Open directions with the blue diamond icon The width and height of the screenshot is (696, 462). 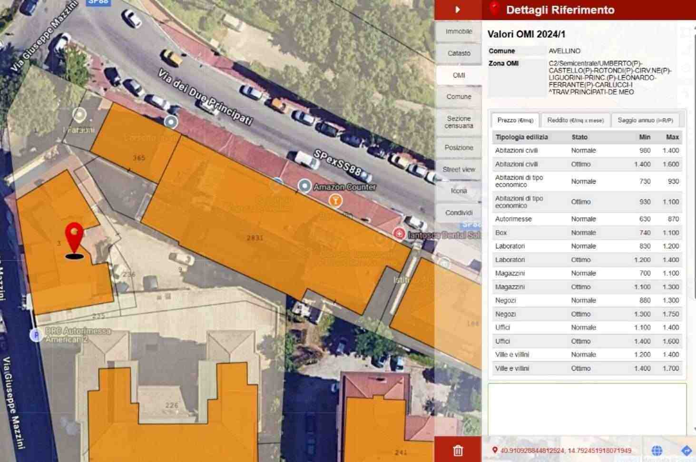686,451
